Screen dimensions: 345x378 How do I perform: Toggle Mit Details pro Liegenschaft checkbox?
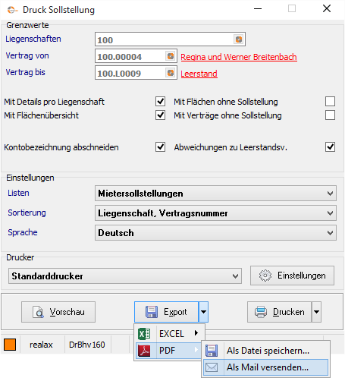pyautogui.click(x=160, y=102)
